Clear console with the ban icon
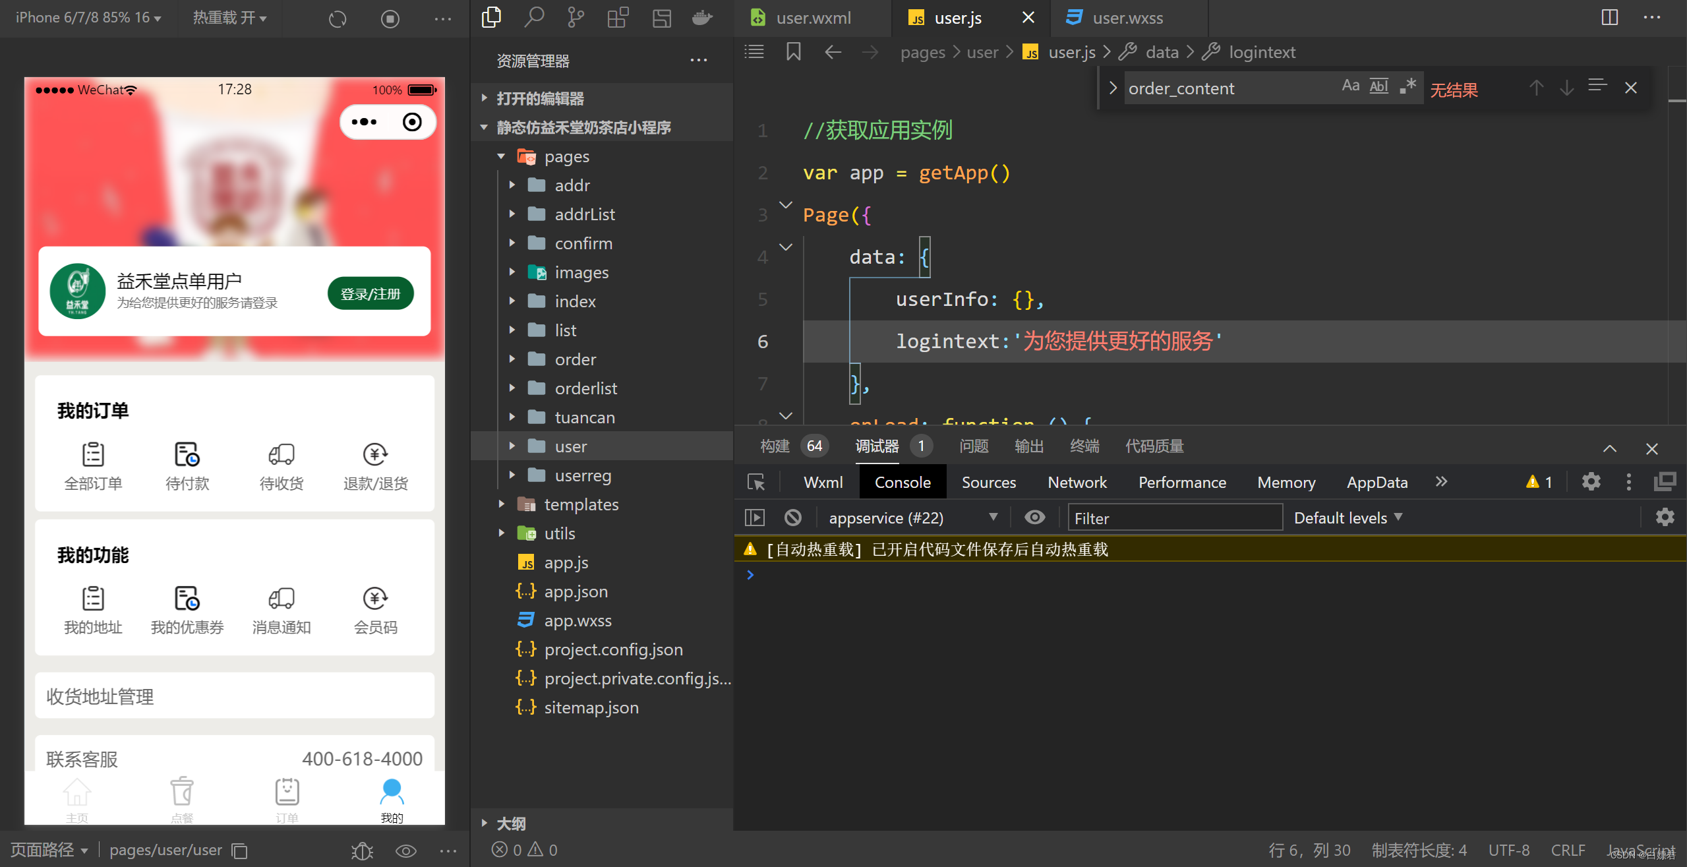 pyautogui.click(x=793, y=518)
